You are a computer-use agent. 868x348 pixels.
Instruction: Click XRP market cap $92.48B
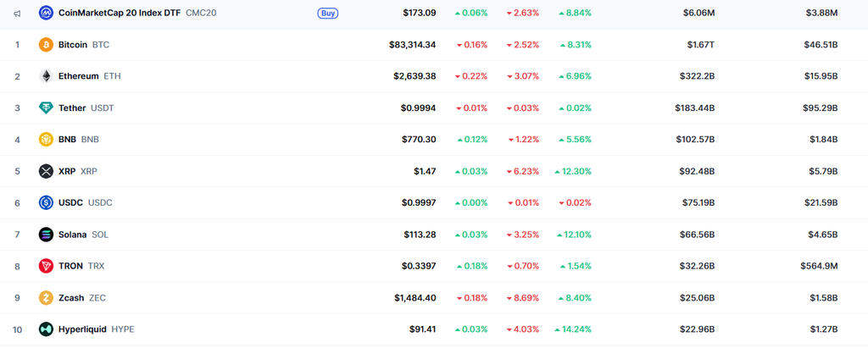[x=698, y=171]
